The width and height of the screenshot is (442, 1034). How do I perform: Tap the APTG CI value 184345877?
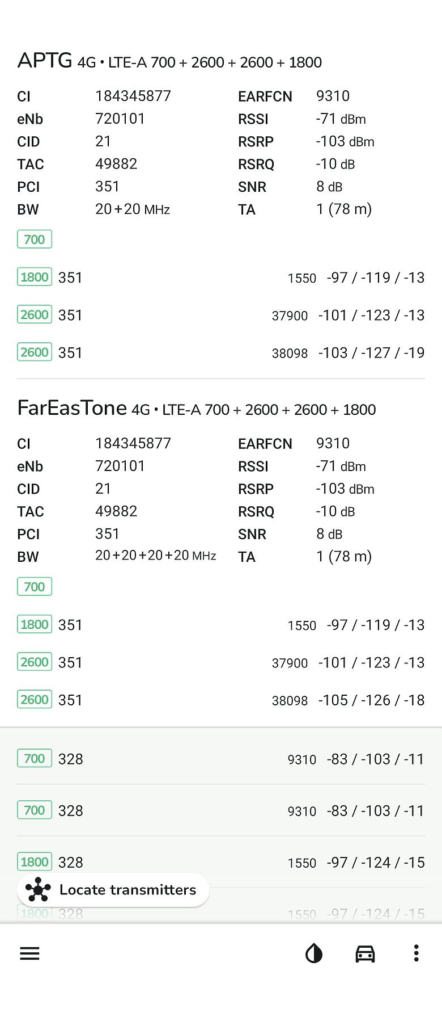point(133,96)
